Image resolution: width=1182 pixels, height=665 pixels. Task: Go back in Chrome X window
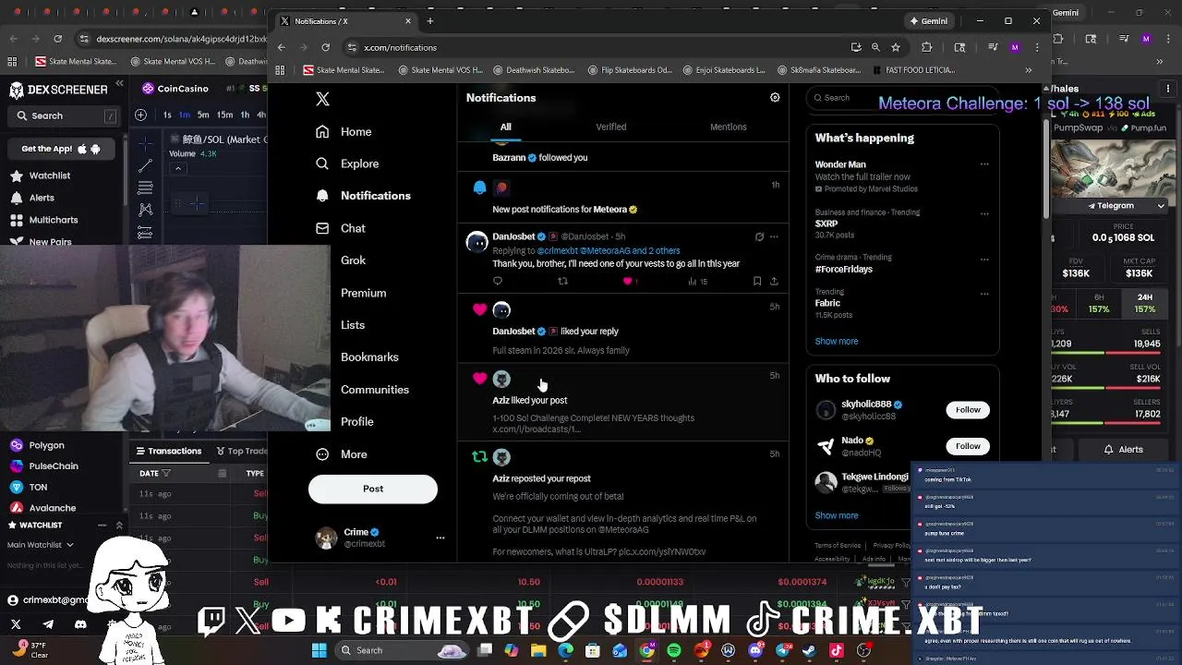(282, 47)
